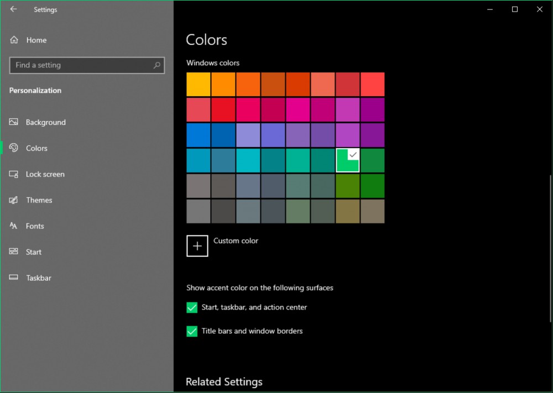Image resolution: width=553 pixels, height=393 pixels.
Task: Pick the pure red swatch in second row
Action: [223, 109]
